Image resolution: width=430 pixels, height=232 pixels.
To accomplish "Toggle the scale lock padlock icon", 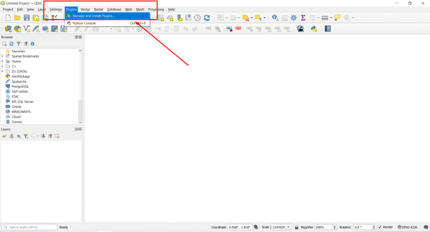I will click(296, 227).
